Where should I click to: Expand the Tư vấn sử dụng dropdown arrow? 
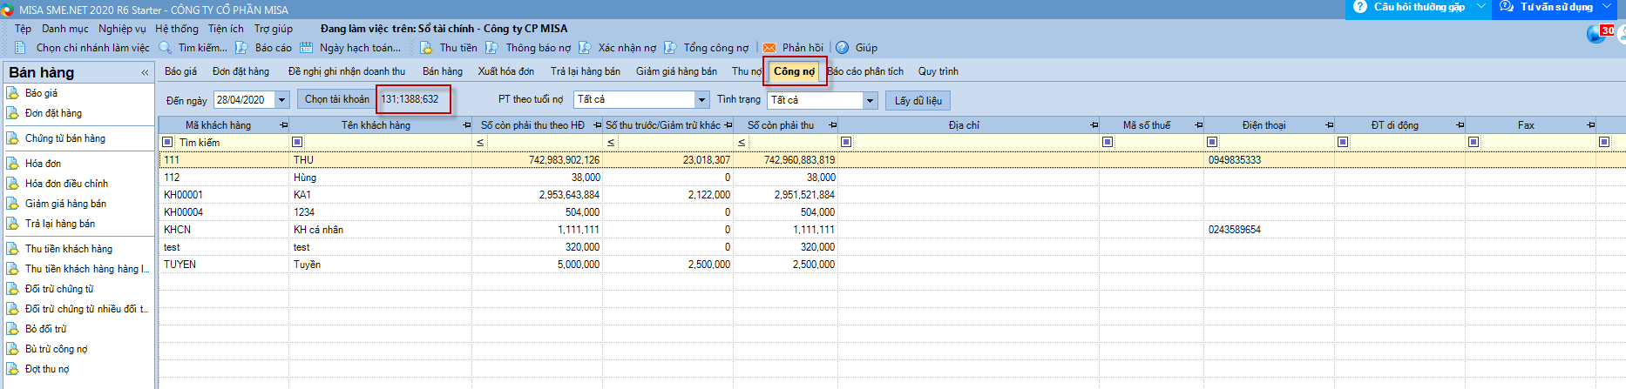(1607, 7)
